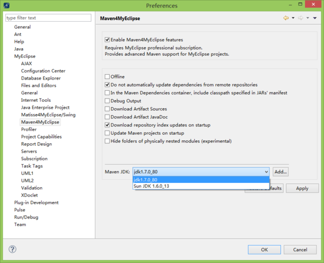Click the Restore Defaults button

pos(264,188)
